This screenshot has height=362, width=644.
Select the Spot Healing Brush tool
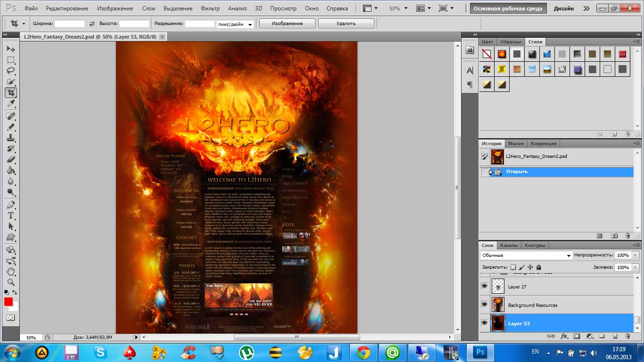point(11,116)
